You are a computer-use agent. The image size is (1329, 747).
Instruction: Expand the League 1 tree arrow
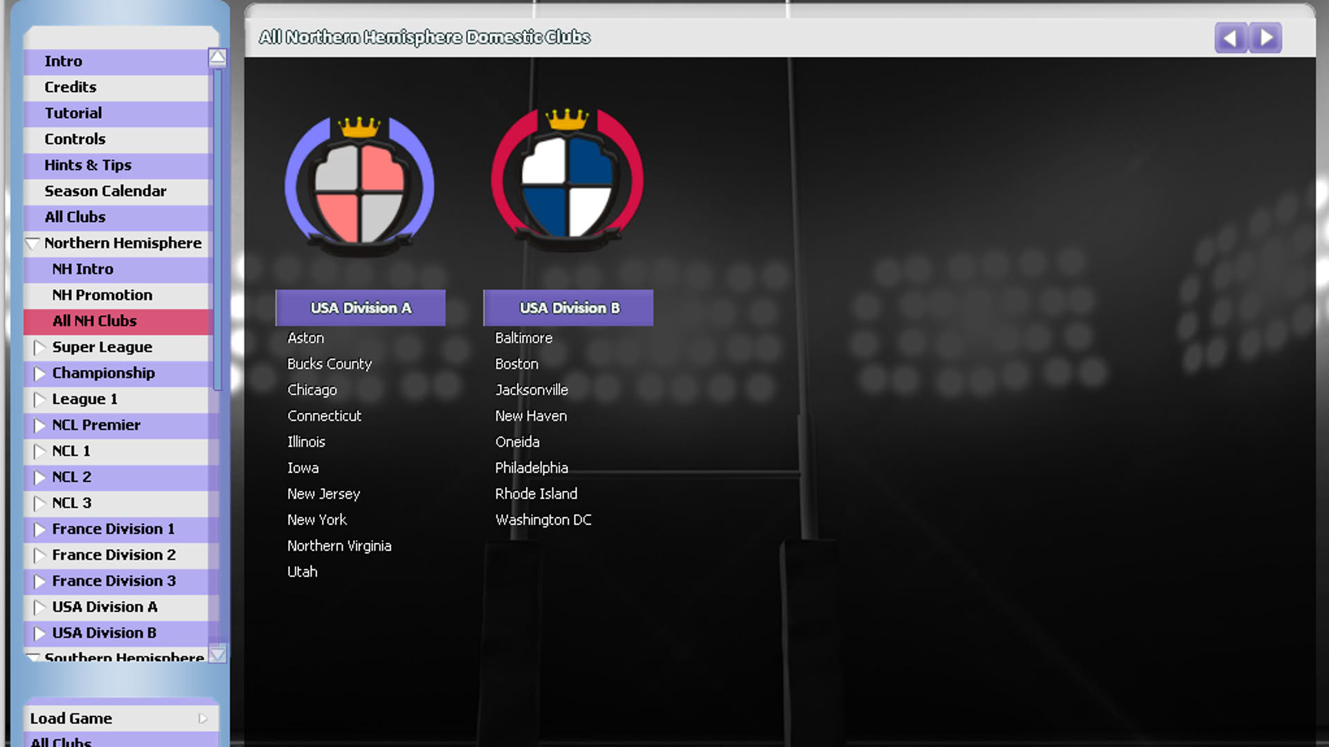pos(39,399)
